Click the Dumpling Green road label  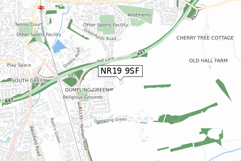[111, 120]
